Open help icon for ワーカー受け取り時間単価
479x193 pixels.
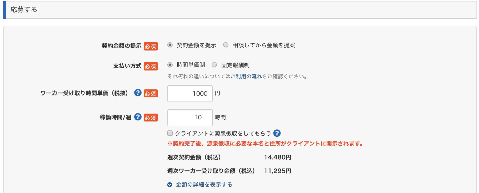[x=138, y=93]
